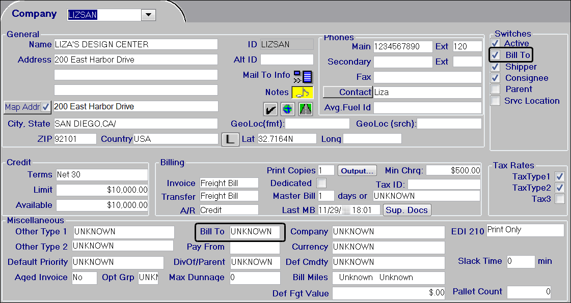This screenshot has width=571, height=303.
Task: Click the Credit Terms field
Action: point(101,175)
